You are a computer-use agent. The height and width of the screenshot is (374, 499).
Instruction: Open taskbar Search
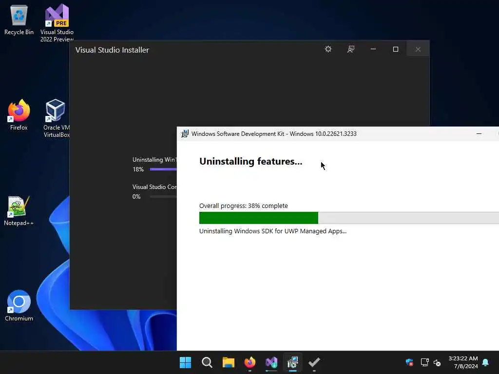207,362
